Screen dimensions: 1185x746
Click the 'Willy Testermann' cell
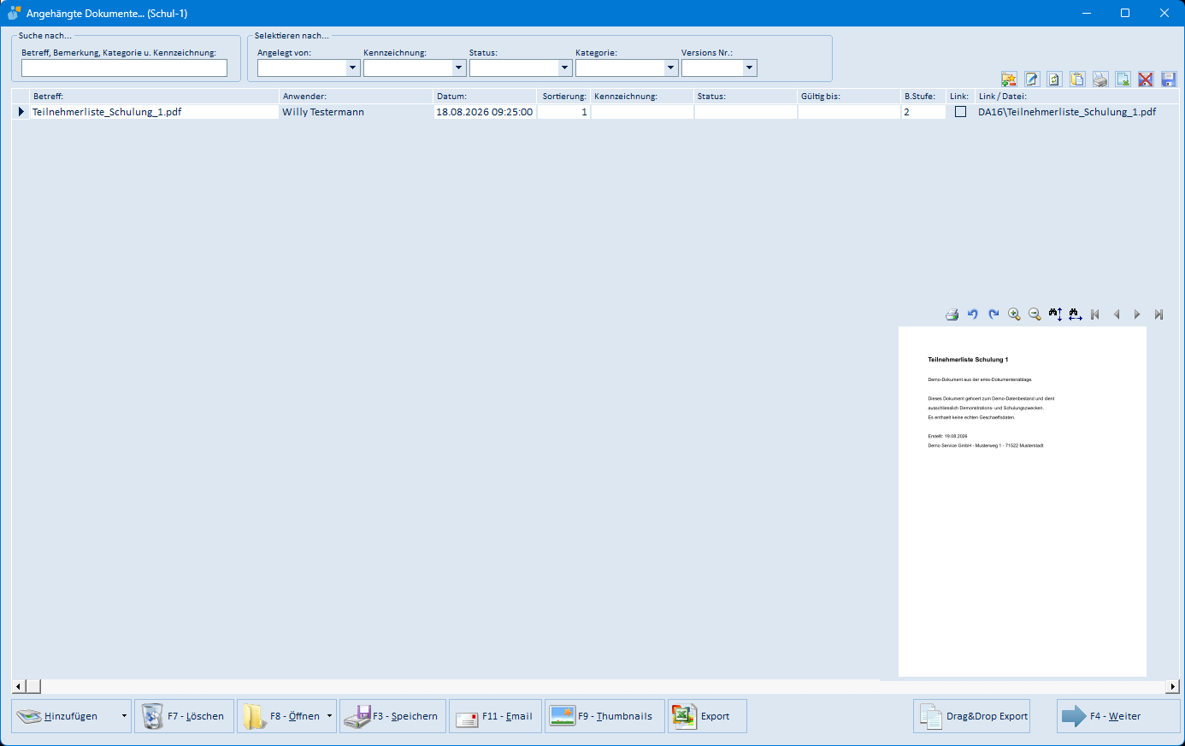tap(357, 112)
